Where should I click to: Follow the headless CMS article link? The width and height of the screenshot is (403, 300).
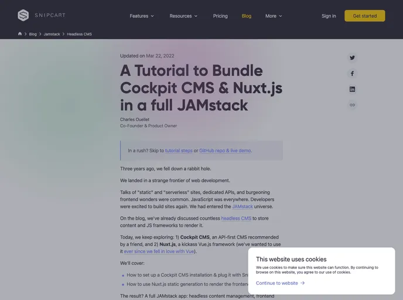click(236, 218)
